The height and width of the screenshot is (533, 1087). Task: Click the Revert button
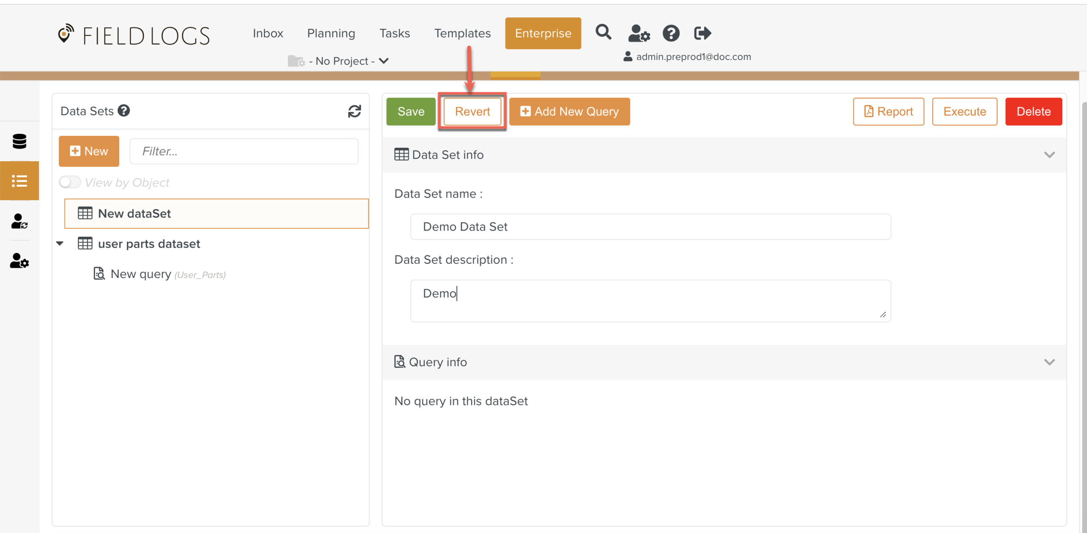[x=472, y=112]
